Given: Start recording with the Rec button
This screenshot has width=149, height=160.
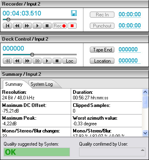Looking at the screenshot, I should [60, 26].
